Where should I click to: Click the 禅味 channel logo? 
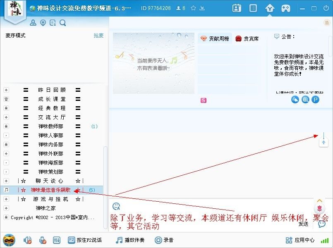pos(15,9)
